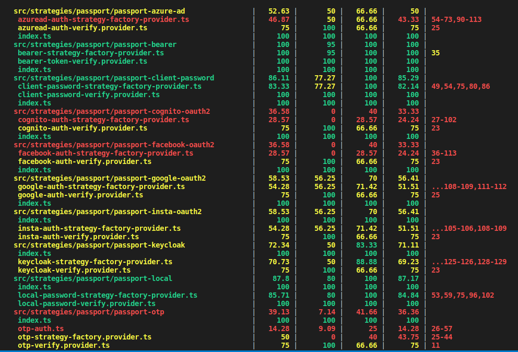Click bearer-strategy-factory-provider.ts file name
This screenshot has height=352, width=518.
91,53
